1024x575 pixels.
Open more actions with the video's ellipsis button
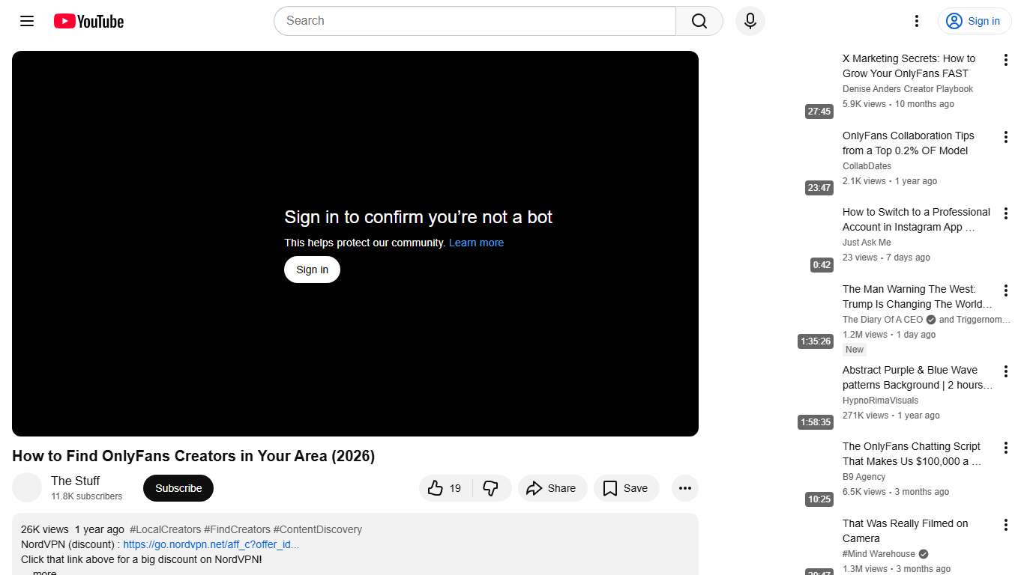coord(684,487)
